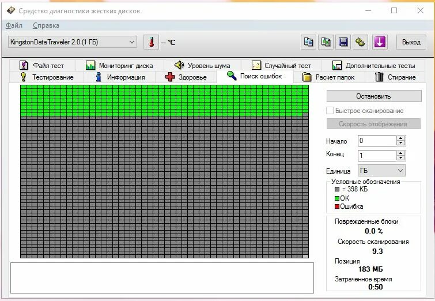This screenshot has height=301, width=435.
Task: Expand the Единица units dropdown
Action: pos(400,170)
